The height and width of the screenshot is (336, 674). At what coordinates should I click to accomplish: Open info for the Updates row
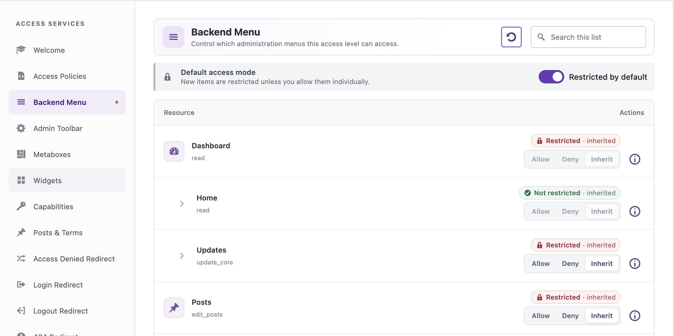(x=635, y=264)
